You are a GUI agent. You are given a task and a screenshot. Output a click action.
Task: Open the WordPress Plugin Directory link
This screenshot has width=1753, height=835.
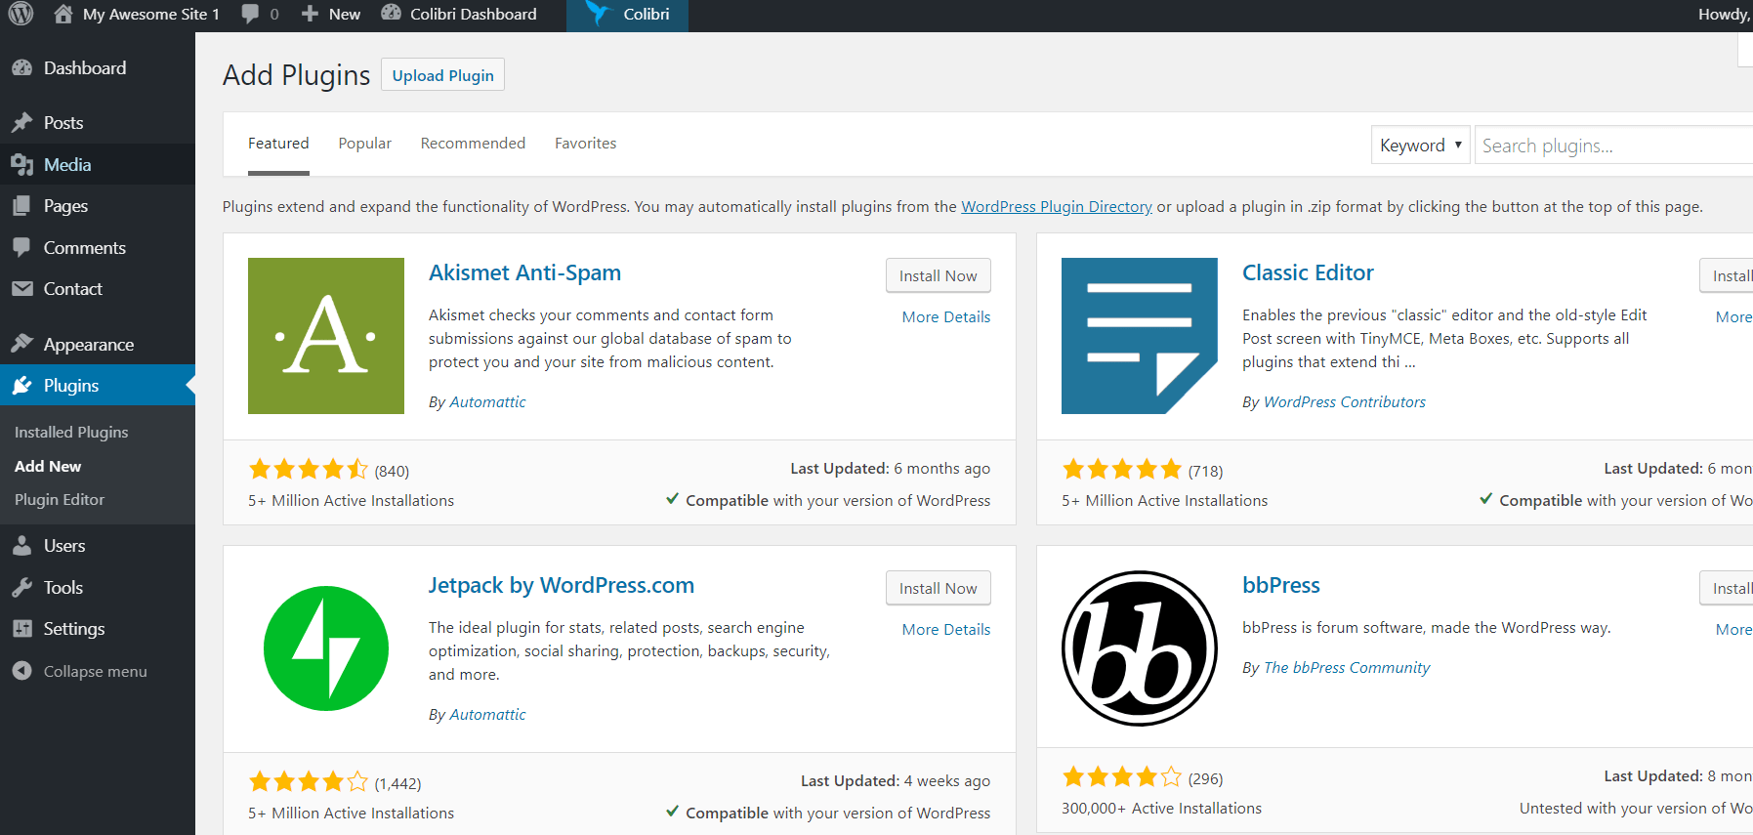1056,207
